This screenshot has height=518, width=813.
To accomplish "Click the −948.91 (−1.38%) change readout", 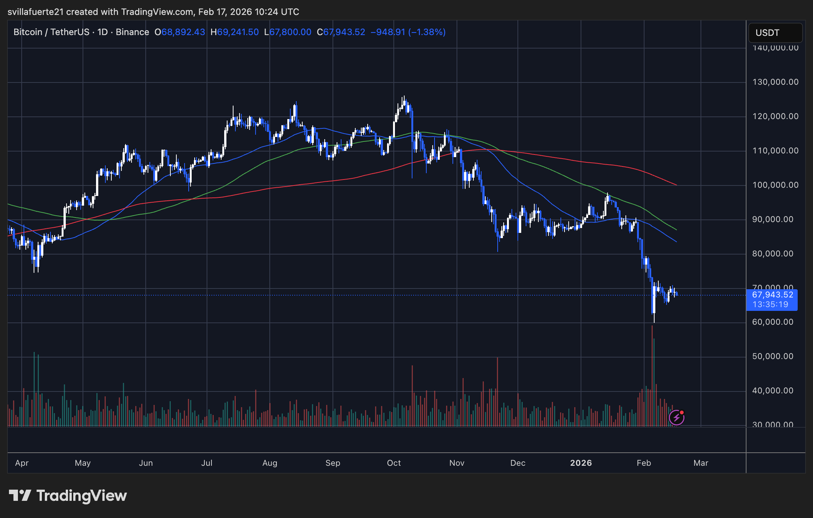I will [408, 32].
